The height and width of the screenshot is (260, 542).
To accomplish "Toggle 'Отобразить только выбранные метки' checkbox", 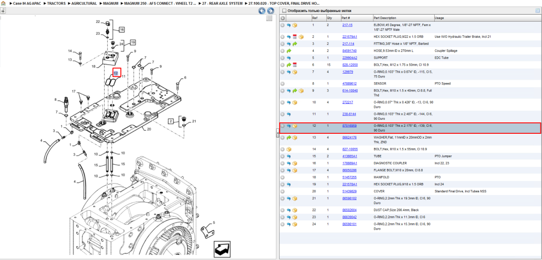I will [x=284, y=11].
